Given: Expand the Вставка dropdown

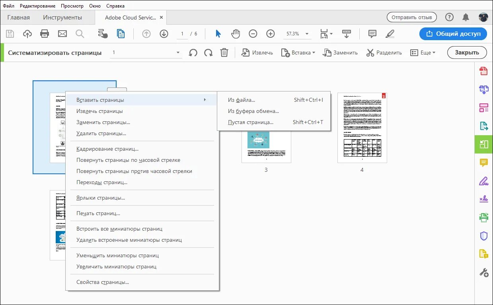Looking at the screenshot, I should [298, 52].
